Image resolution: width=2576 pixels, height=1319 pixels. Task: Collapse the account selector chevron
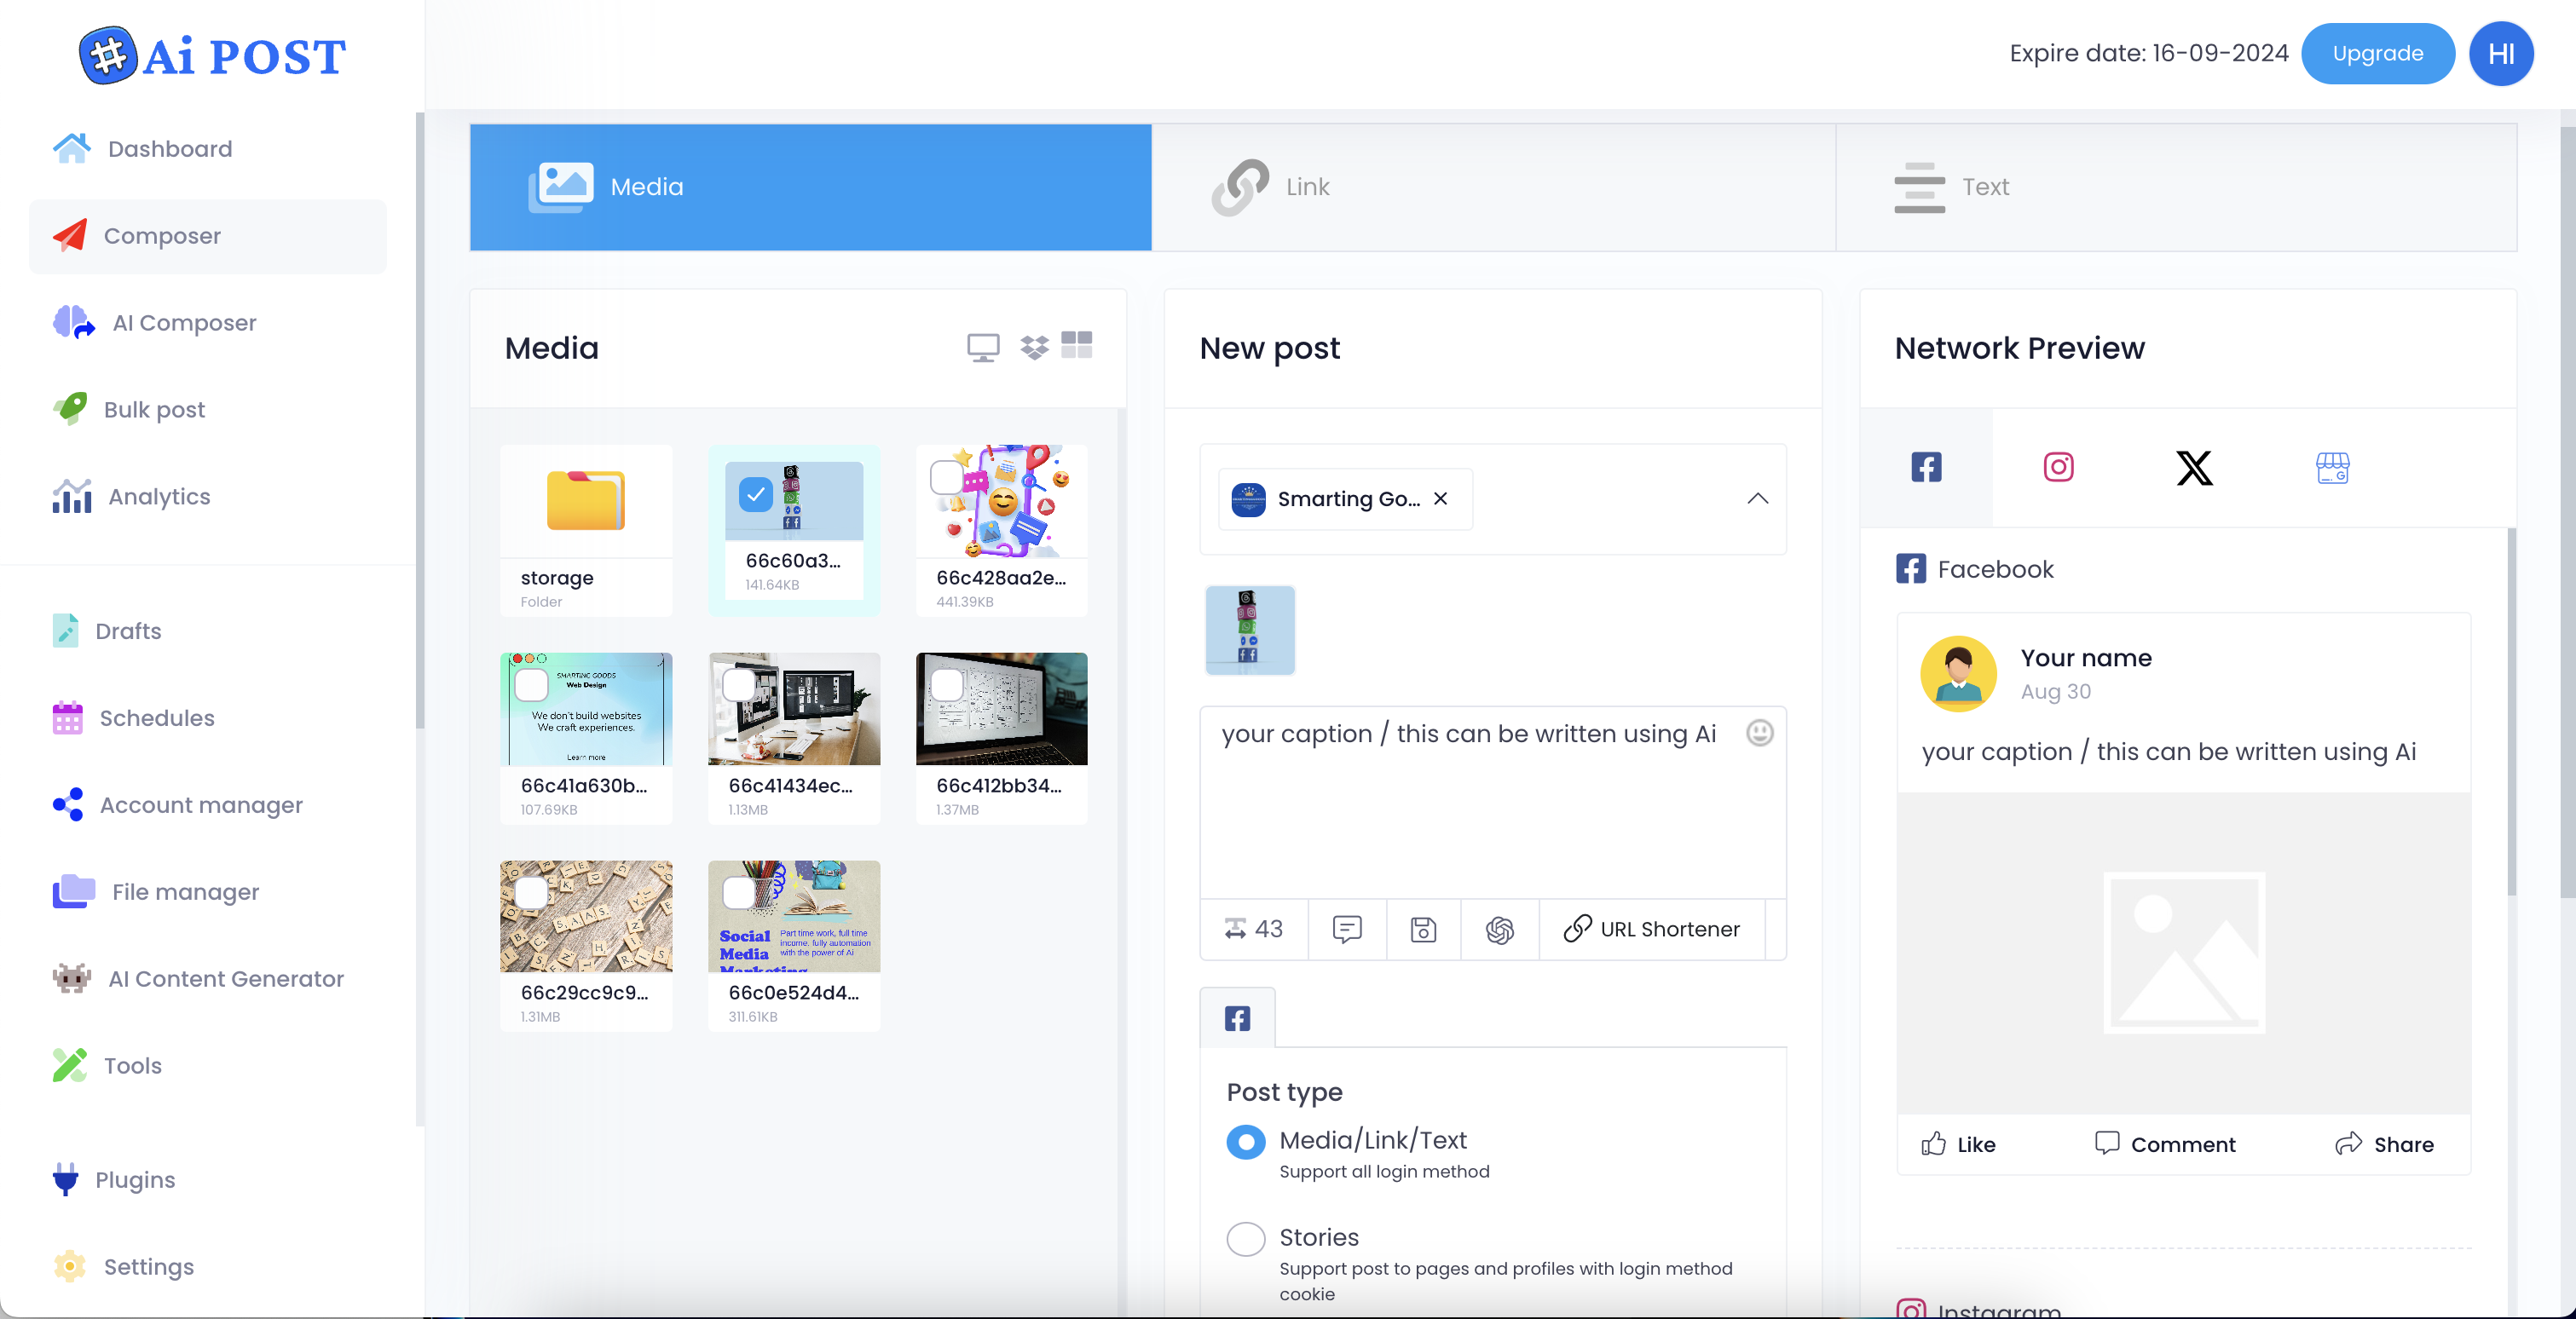coord(1757,498)
